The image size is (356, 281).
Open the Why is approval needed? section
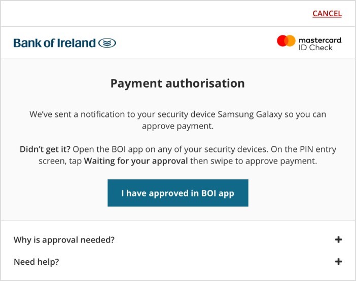(x=64, y=240)
